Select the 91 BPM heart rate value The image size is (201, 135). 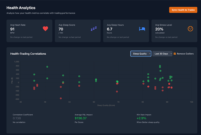coord(13,29)
